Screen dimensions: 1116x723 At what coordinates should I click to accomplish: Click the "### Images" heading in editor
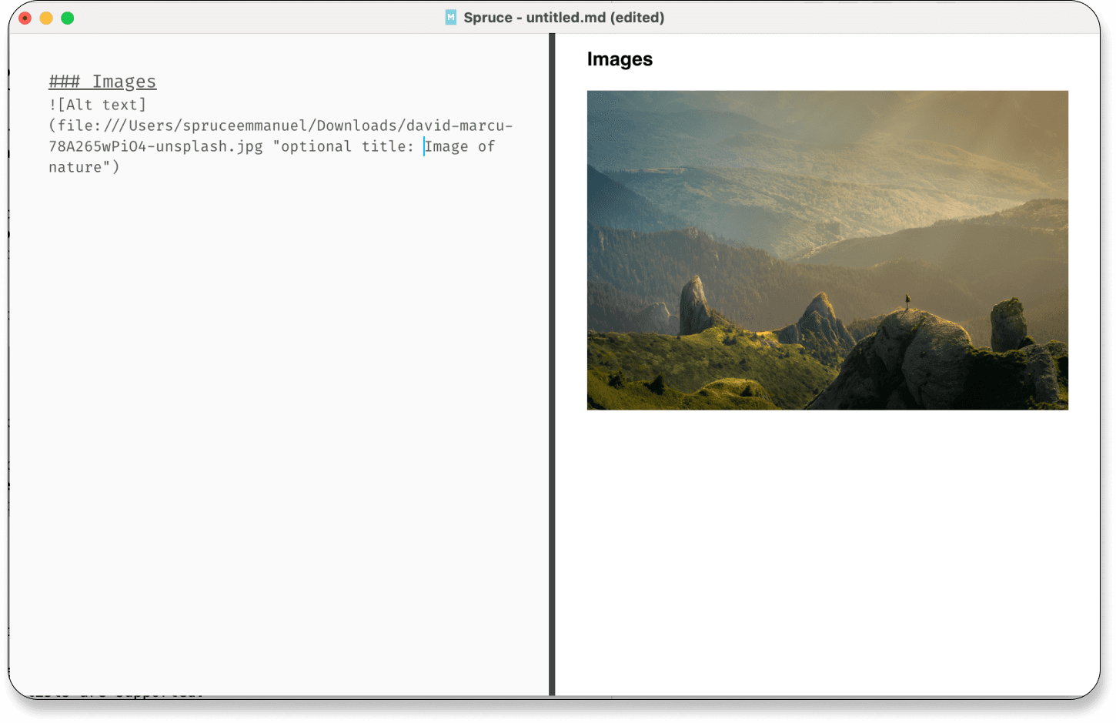102,82
